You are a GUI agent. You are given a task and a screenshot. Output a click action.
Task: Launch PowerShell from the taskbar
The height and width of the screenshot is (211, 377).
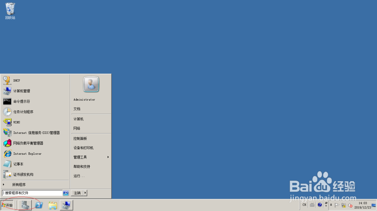tap(39, 205)
